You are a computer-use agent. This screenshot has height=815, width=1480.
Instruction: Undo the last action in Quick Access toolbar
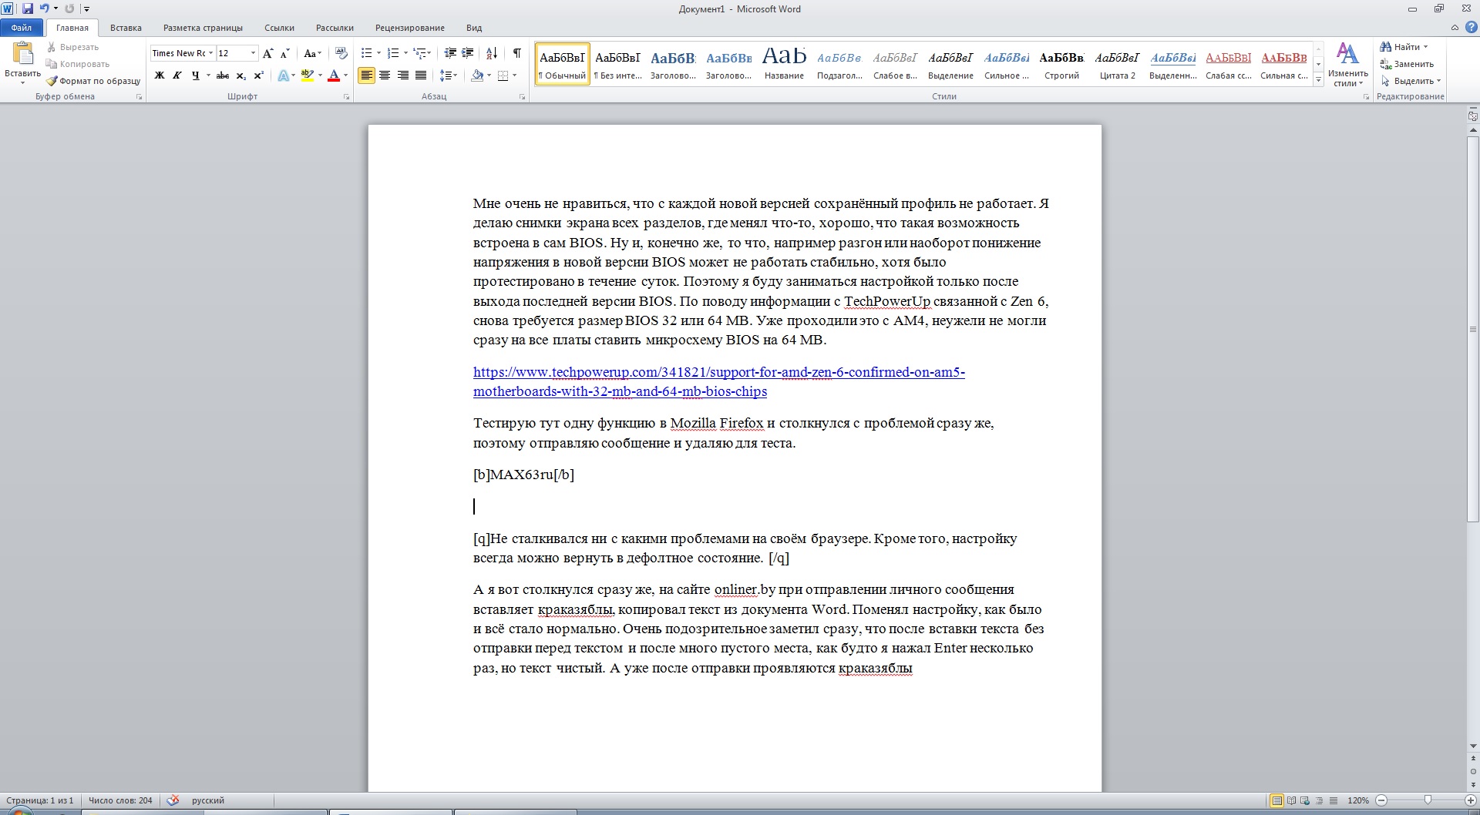pos(44,8)
